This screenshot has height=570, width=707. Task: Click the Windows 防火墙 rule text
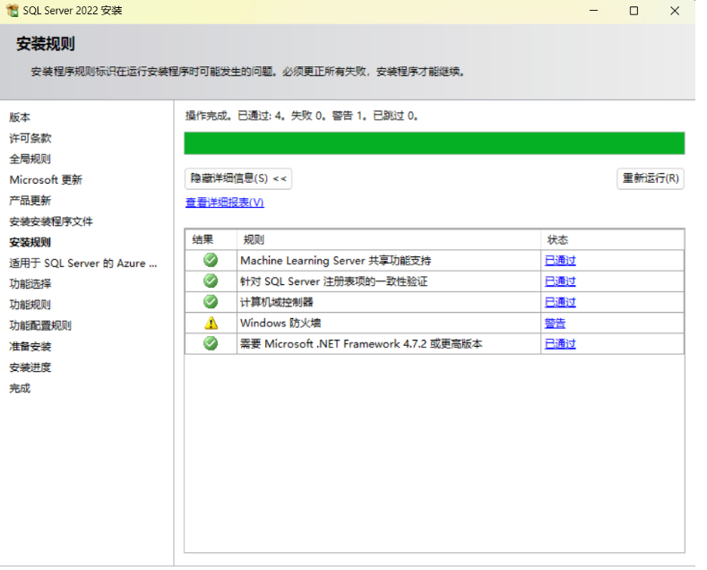click(x=280, y=324)
